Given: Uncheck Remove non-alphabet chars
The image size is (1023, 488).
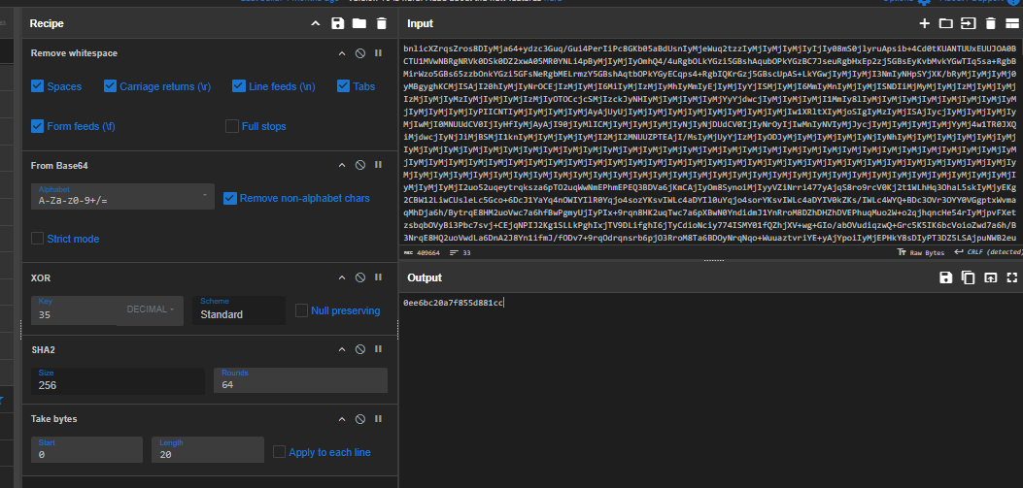Looking at the screenshot, I should pyautogui.click(x=230, y=198).
